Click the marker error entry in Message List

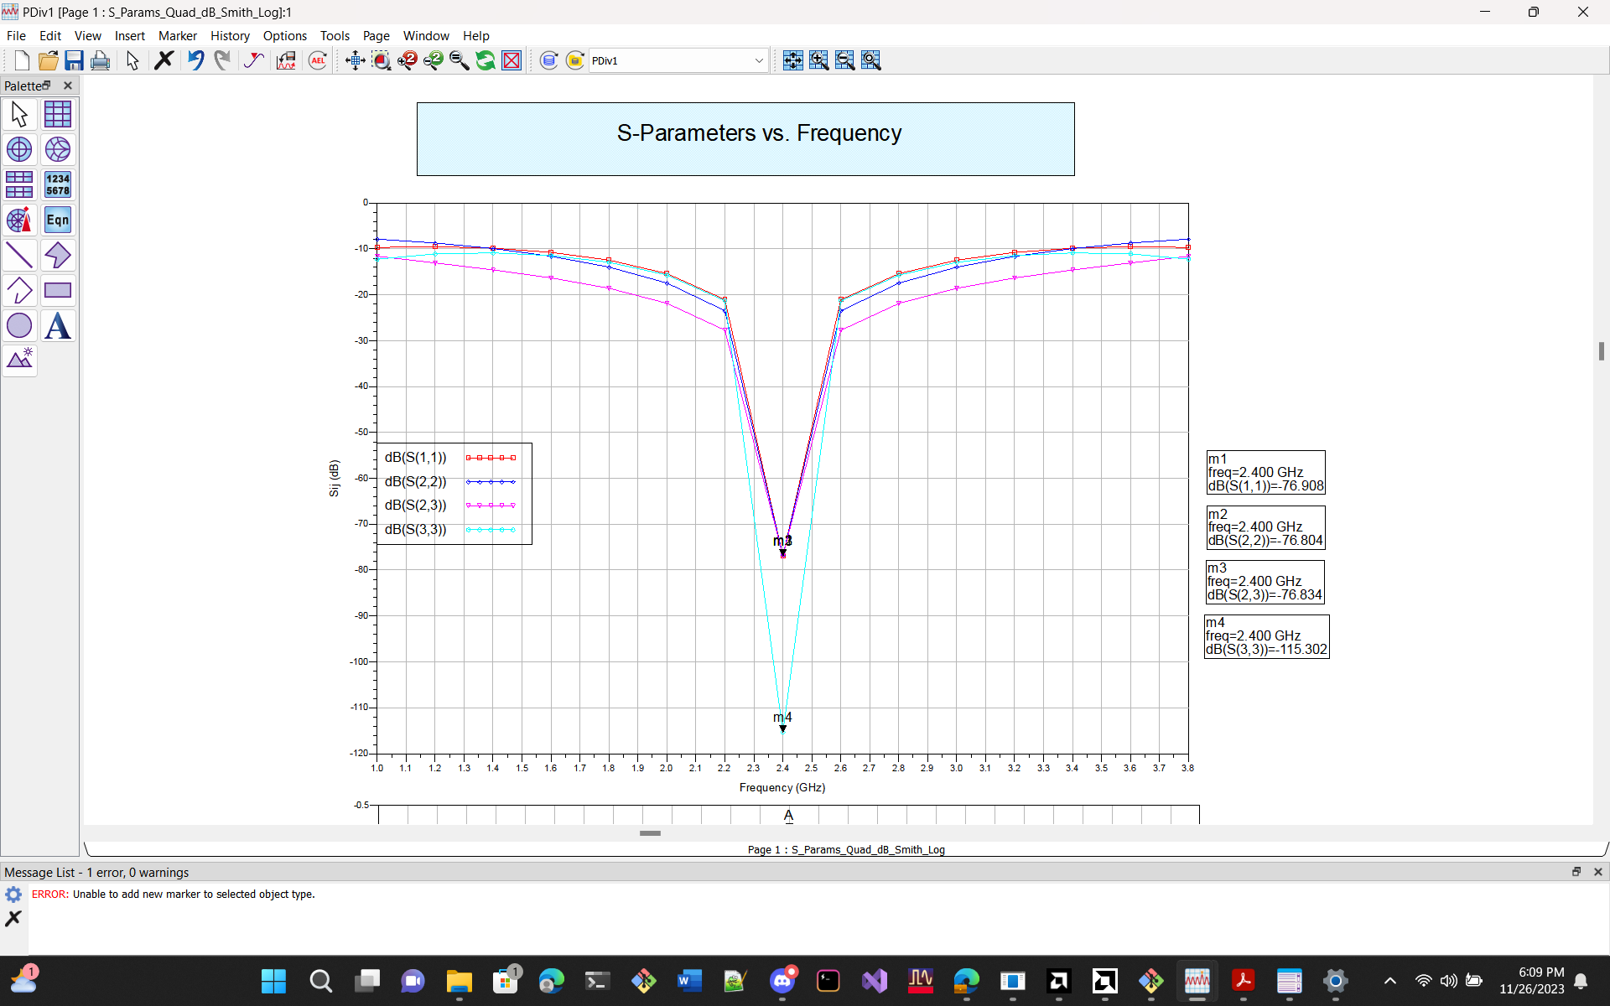(x=174, y=894)
